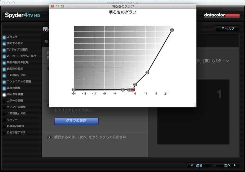Select the 温度の調整 step in sidebar
The width and height of the screenshot is (245, 172).
[13, 88]
